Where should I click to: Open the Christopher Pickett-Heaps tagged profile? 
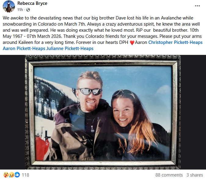pyautogui.click(x=175, y=42)
